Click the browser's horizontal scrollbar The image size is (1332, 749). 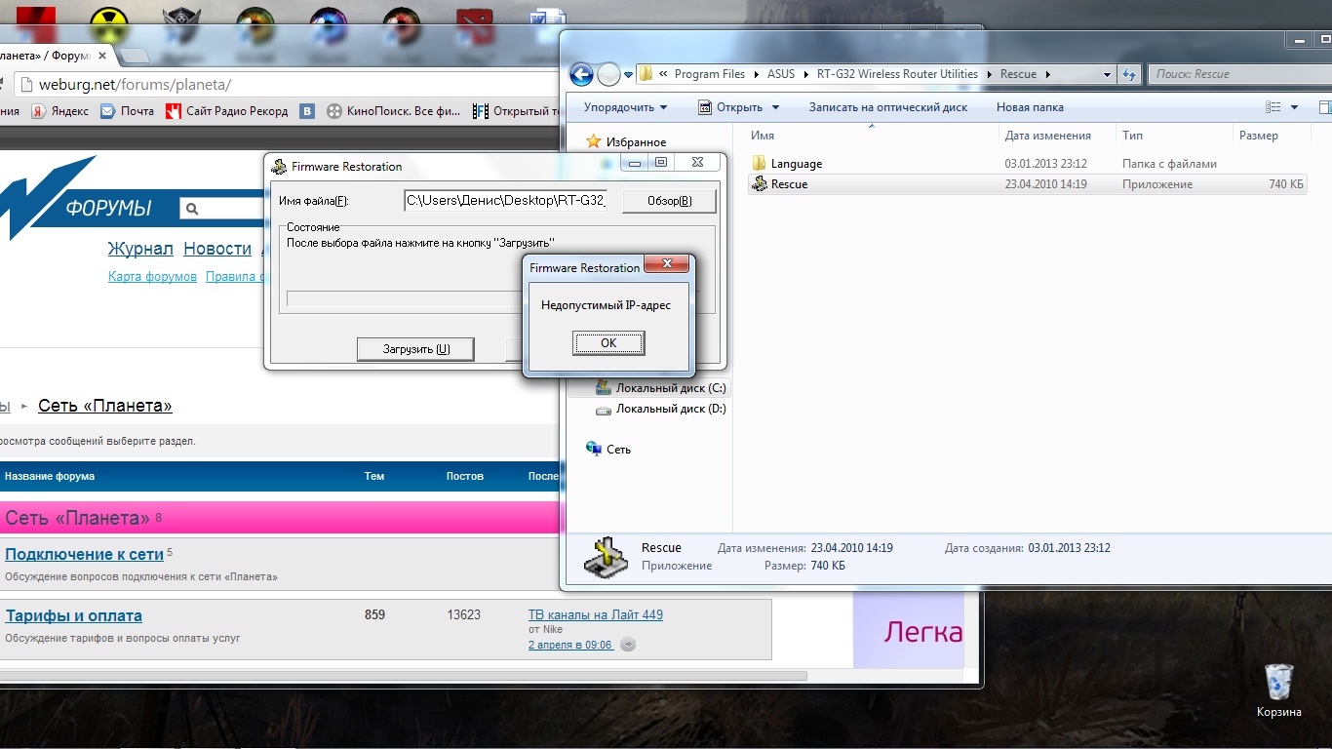[x=404, y=675]
